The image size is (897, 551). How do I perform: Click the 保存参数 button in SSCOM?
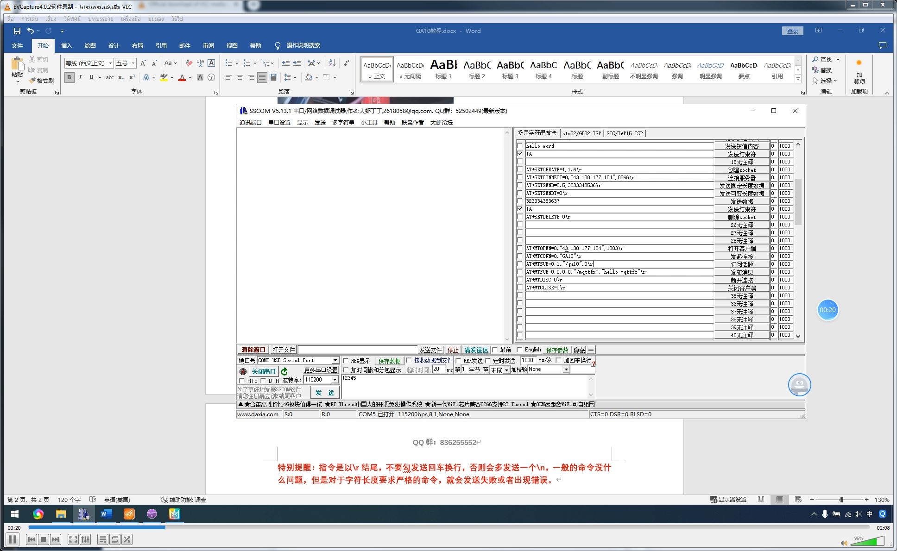(557, 350)
